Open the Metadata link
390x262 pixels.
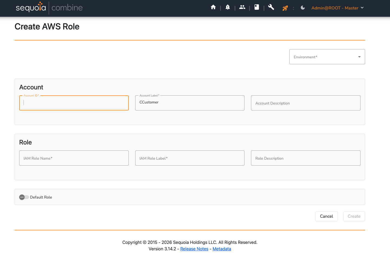(x=222, y=249)
